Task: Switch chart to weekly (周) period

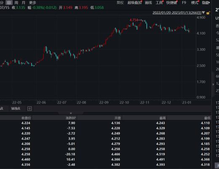Action: point(16,3)
